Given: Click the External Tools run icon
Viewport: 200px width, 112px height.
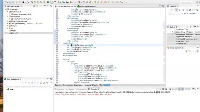Looking at the screenshot, I should (x=71, y=2).
